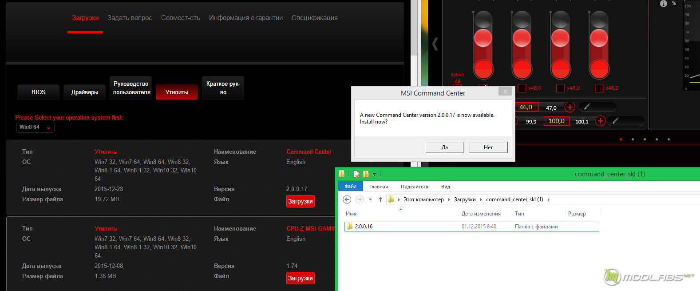Click the BIOS button
Screen dimensions: 700x291
tap(39, 92)
